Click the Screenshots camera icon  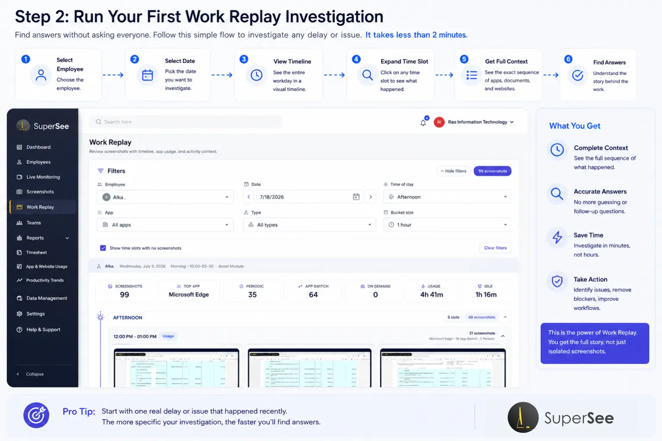pyautogui.click(x=19, y=192)
